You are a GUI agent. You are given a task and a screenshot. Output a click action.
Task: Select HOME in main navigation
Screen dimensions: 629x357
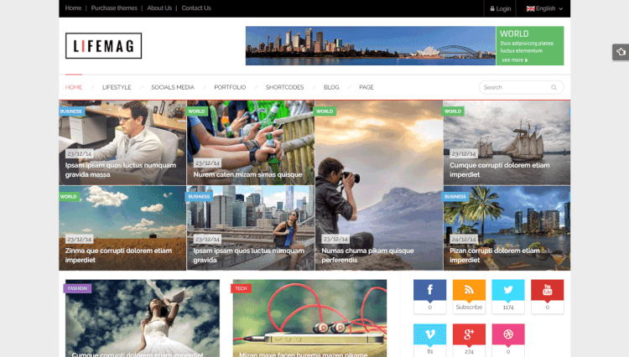(74, 87)
